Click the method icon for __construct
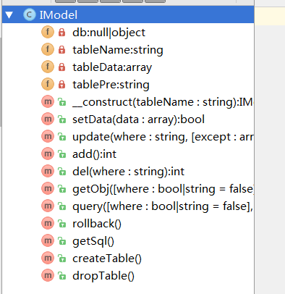The width and height of the screenshot is (285, 294). point(48,101)
